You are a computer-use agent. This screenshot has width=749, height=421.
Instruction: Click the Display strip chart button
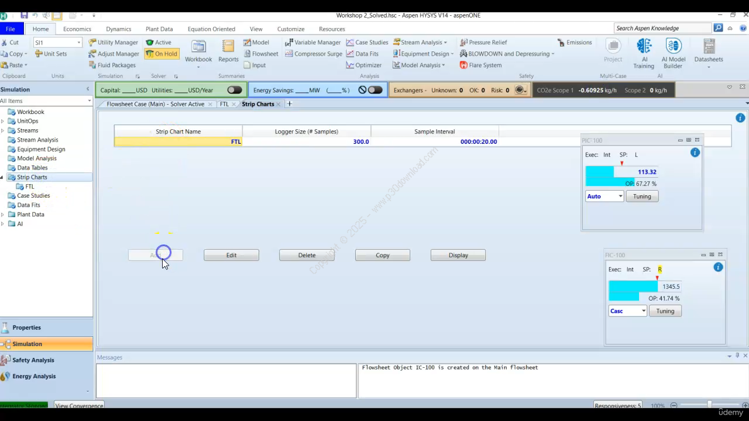pyautogui.click(x=458, y=255)
